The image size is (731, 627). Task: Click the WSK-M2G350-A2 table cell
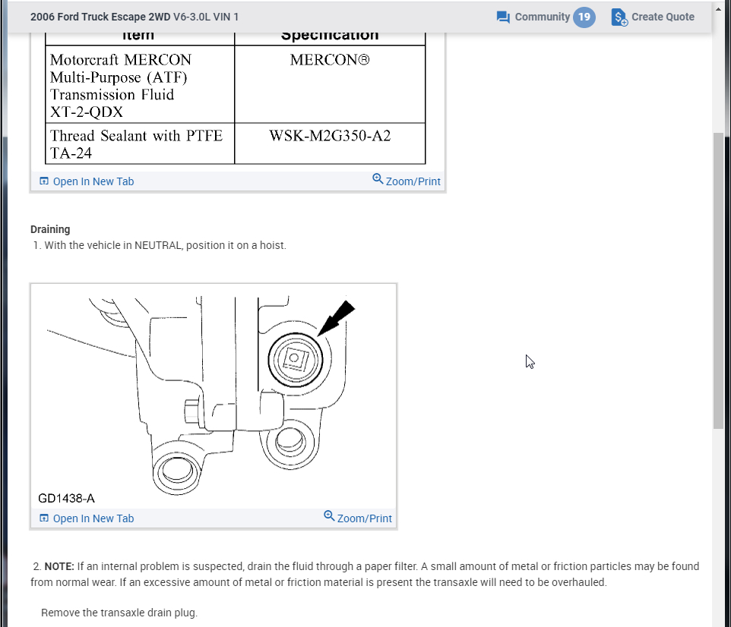point(330,143)
